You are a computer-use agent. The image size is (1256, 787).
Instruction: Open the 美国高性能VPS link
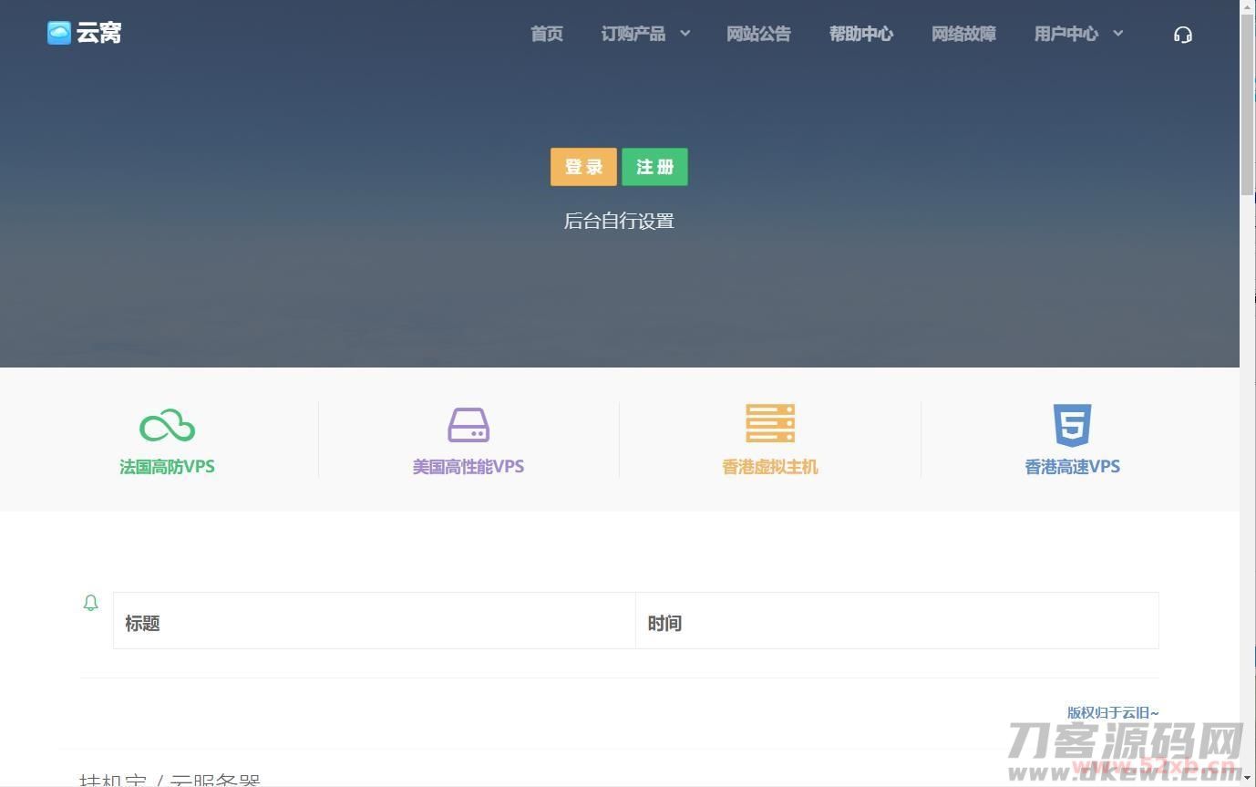click(468, 467)
